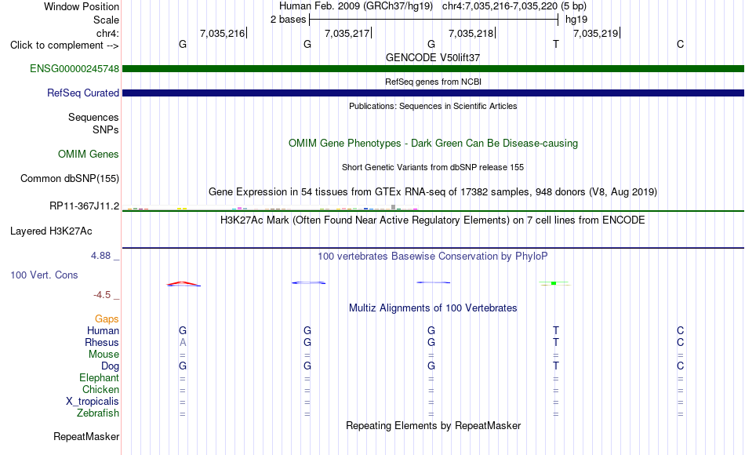Click the Common dbSNP(155) label
Image resolution: width=745 pixels, height=455 pixels.
click(69, 178)
